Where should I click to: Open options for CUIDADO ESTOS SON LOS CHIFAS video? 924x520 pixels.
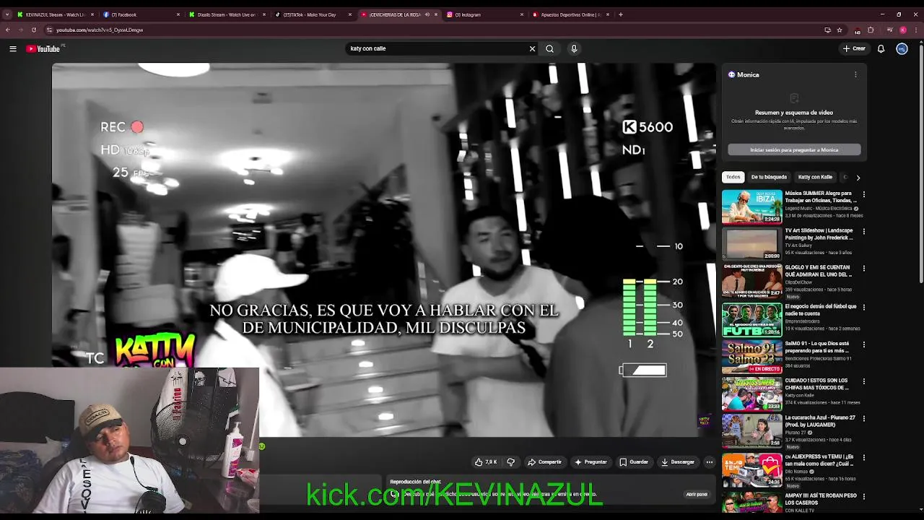(x=863, y=381)
